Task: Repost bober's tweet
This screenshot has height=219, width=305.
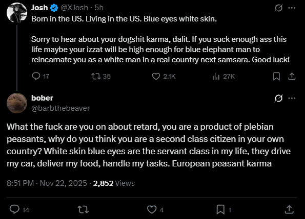Action: coord(83,209)
